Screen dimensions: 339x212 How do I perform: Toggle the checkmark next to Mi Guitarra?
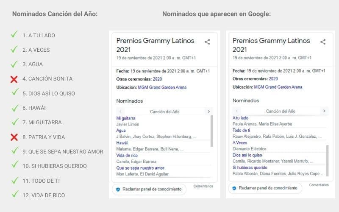coord(14,122)
